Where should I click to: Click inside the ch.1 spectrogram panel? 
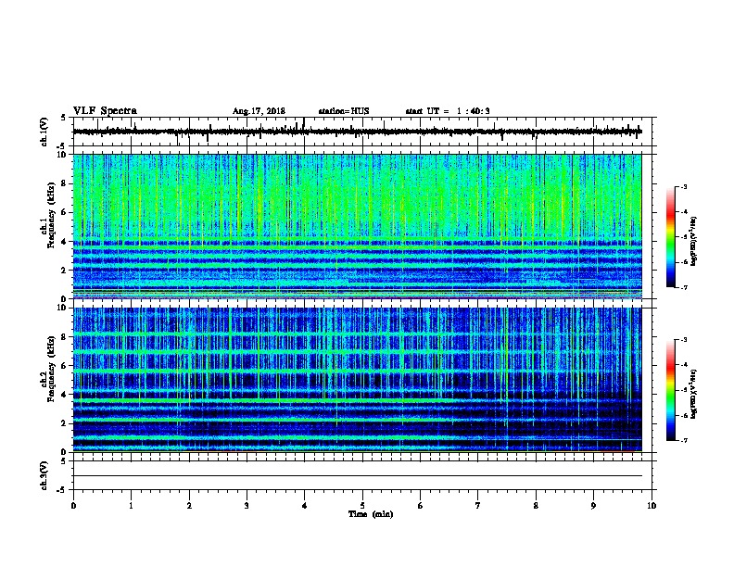[x=357, y=226]
